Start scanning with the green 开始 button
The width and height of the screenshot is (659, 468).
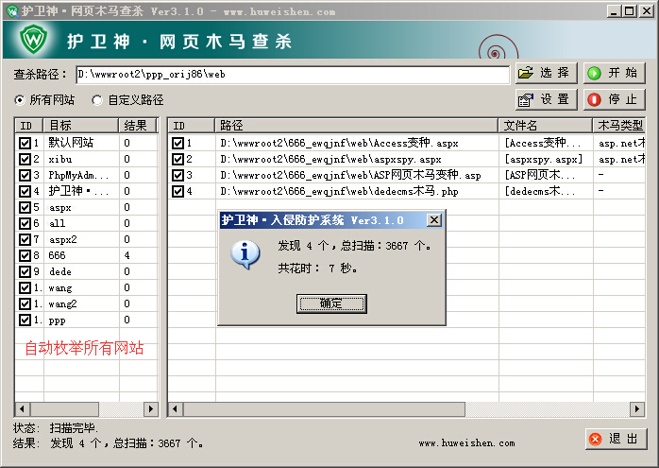(614, 73)
